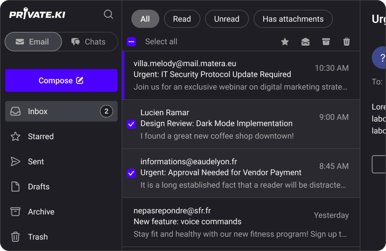
Task: Deselect the Vendor Payment email checkbox
Action: (131, 173)
